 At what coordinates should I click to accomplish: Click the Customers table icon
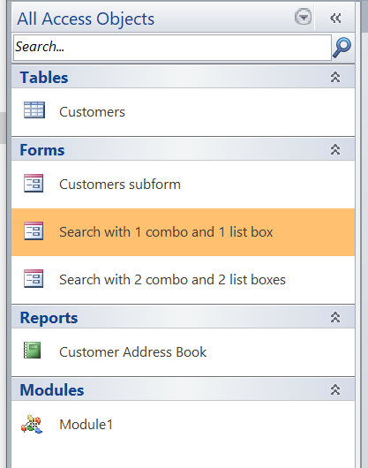(34, 109)
